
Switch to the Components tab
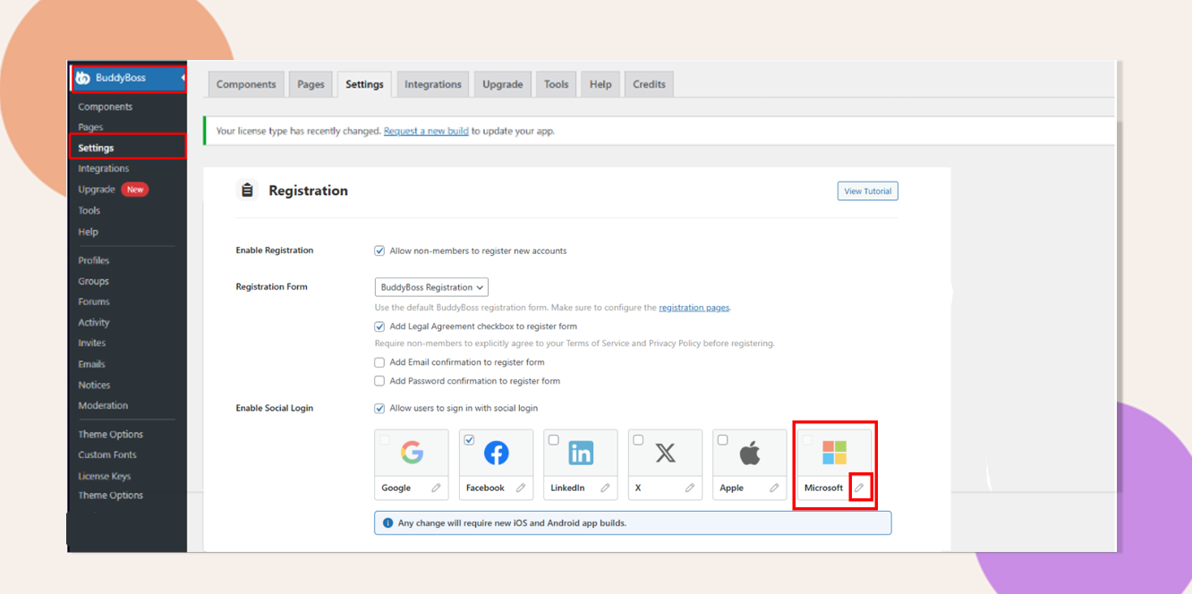[246, 84]
